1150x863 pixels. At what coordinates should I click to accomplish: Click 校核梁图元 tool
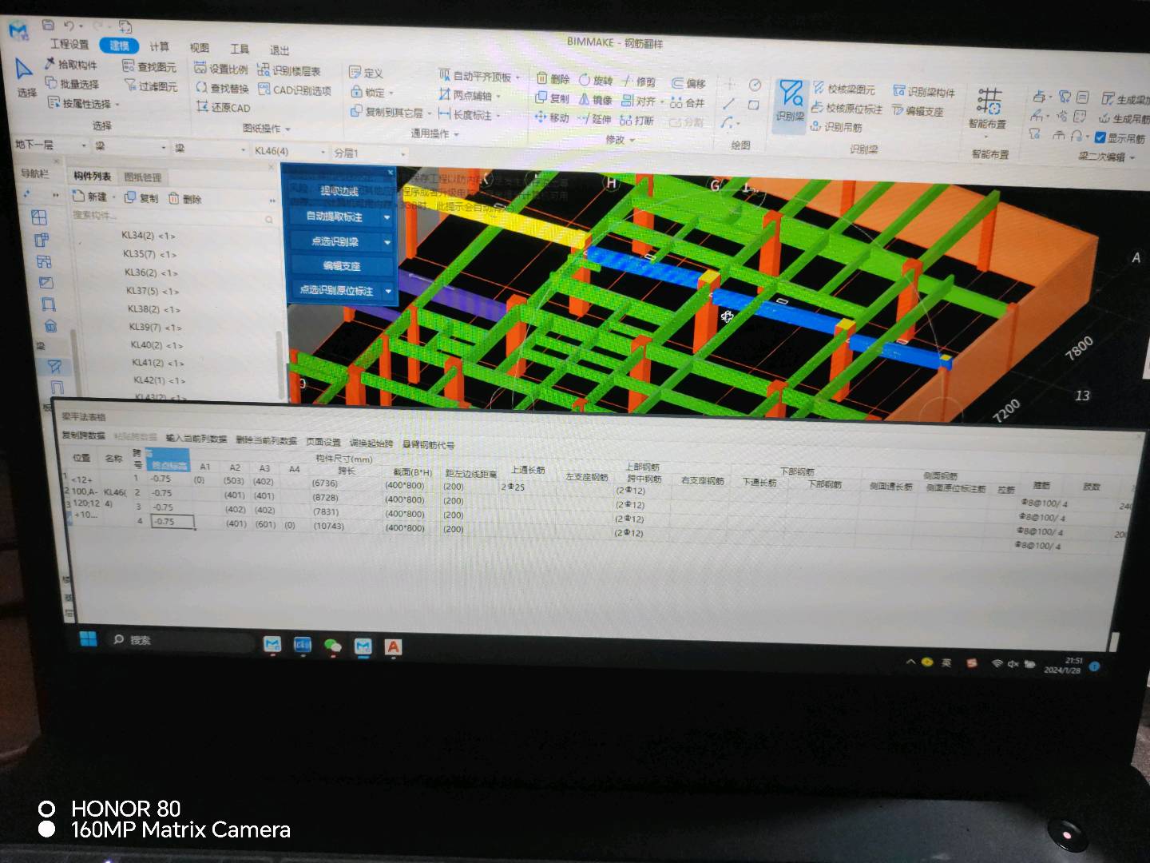point(844,89)
